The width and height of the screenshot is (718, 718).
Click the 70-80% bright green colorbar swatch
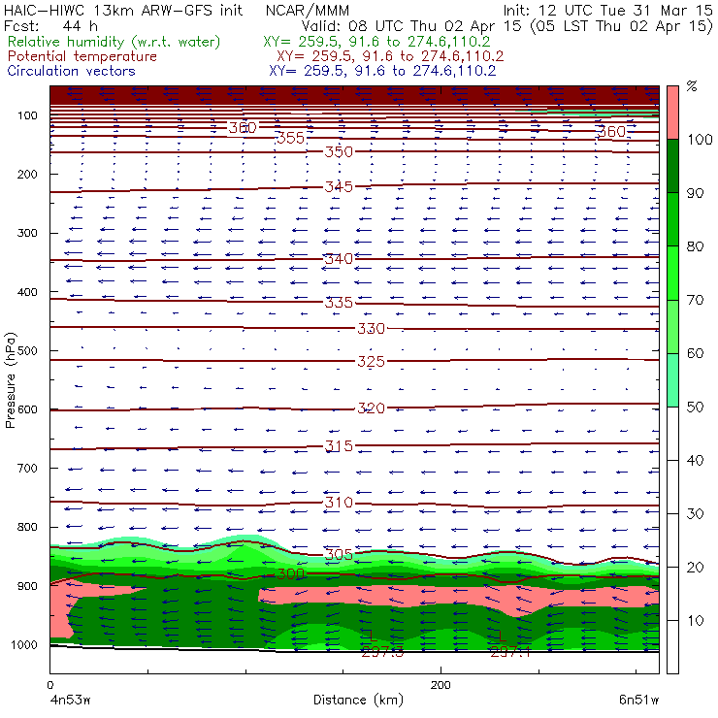672,273
